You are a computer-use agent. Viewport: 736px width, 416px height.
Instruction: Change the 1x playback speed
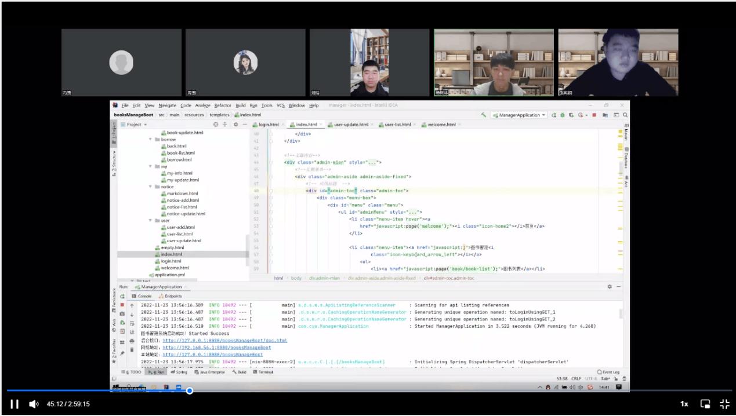pos(684,404)
